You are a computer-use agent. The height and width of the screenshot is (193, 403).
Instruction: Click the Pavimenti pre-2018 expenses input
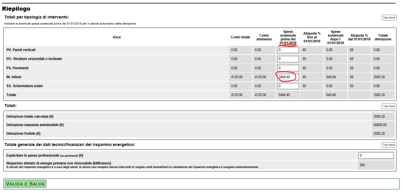pos(288,68)
